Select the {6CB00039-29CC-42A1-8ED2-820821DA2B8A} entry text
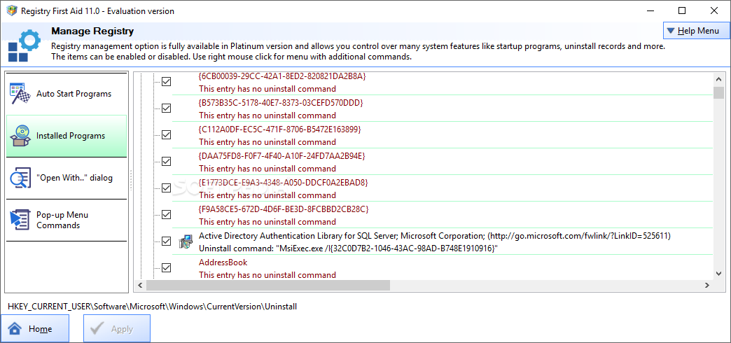 (282, 76)
